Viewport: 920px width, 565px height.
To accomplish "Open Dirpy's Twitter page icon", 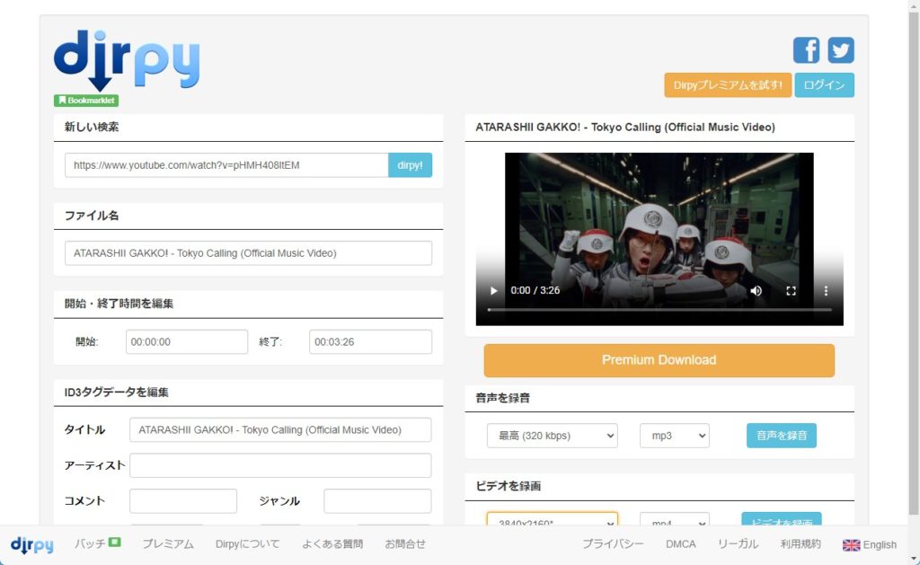I will click(x=841, y=50).
